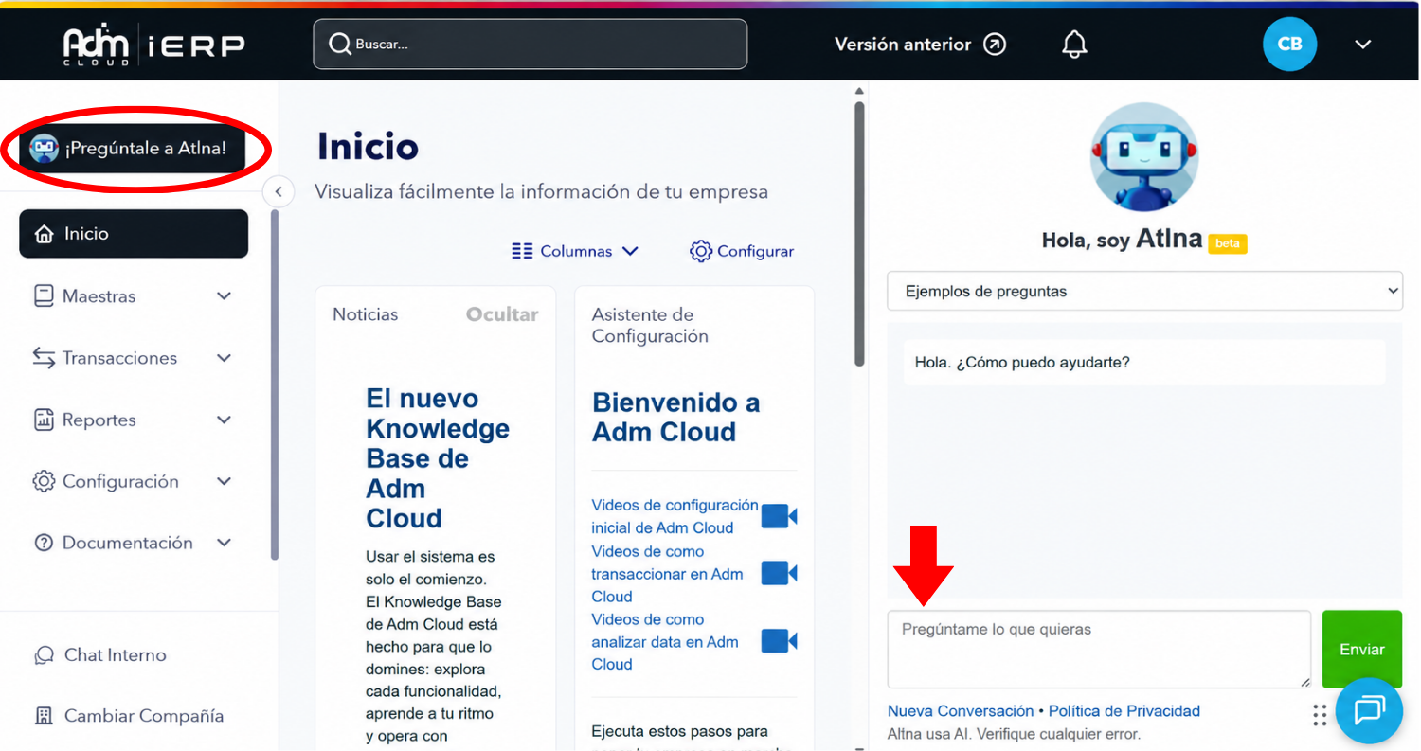Expand the Transacciones chevron
Viewport: 1421px width, 751px height.
click(x=225, y=358)
